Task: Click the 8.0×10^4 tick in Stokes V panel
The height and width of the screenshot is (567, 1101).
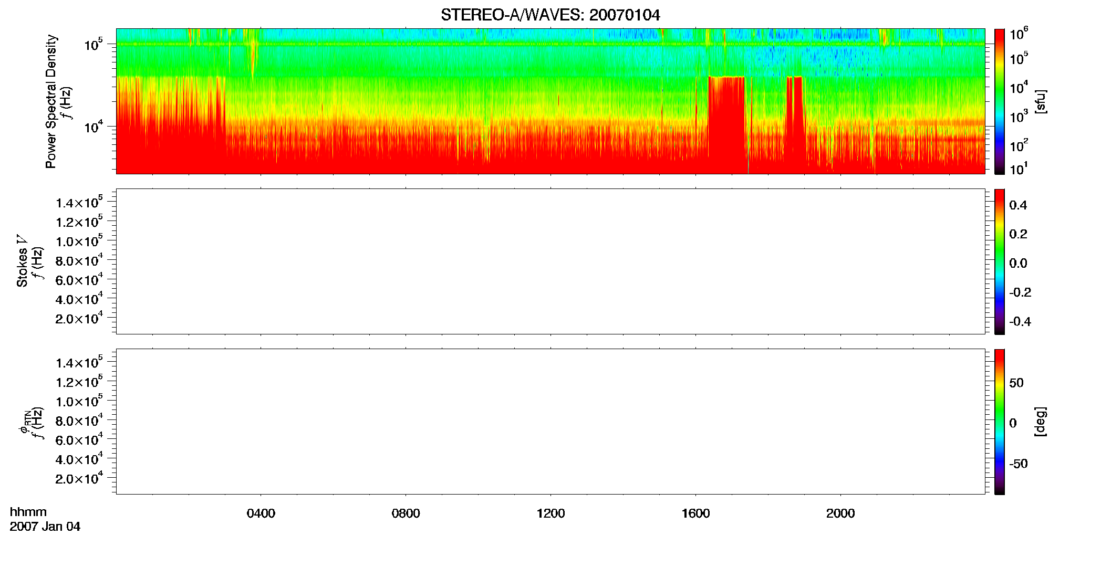Action: (x=79, y=260)
